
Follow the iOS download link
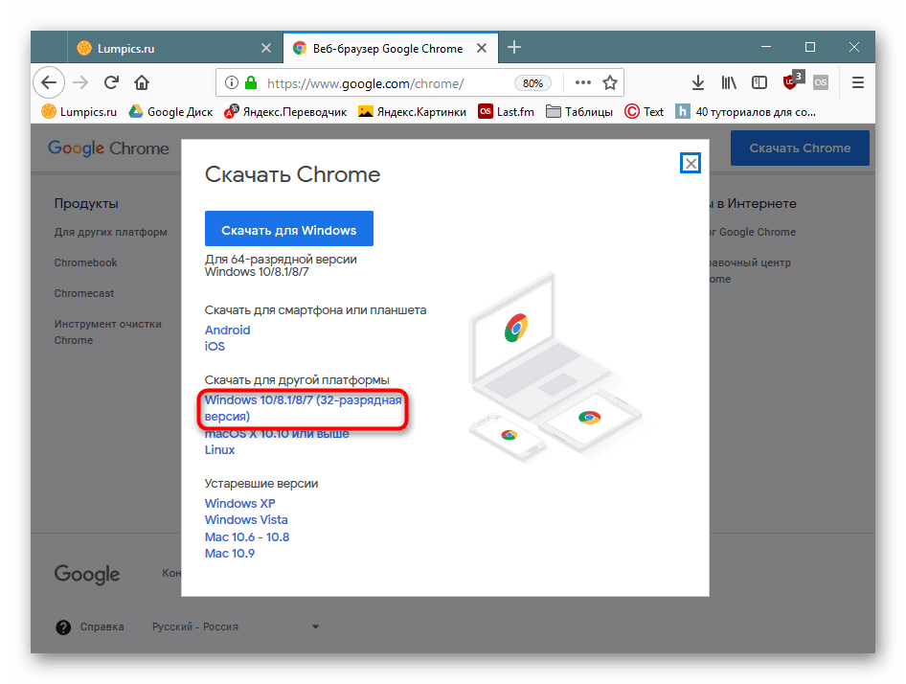(x=215, y=346)
